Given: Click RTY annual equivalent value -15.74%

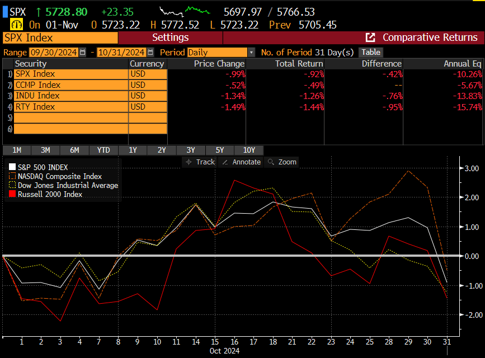Looking at the screenshot, I should [x=467, y=107].
